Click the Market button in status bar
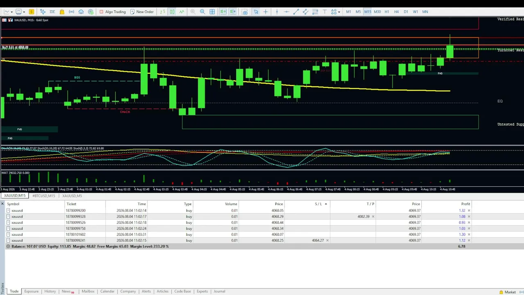 point(507,292)
